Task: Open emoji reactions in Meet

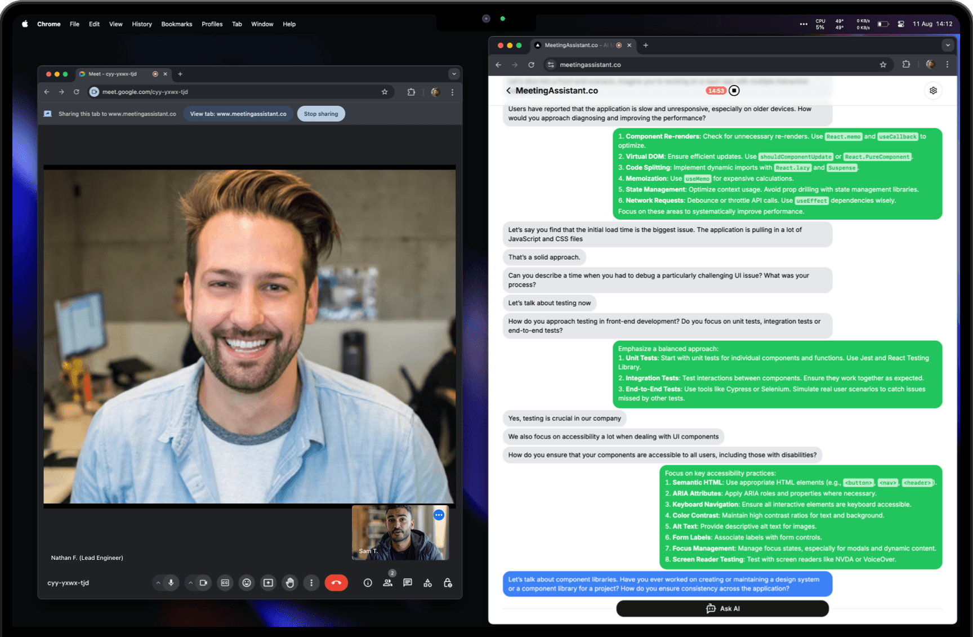Action: [247, 583]
